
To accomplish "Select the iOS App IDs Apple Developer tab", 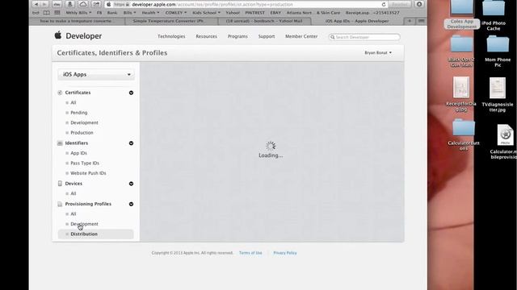I will point(357,21).
